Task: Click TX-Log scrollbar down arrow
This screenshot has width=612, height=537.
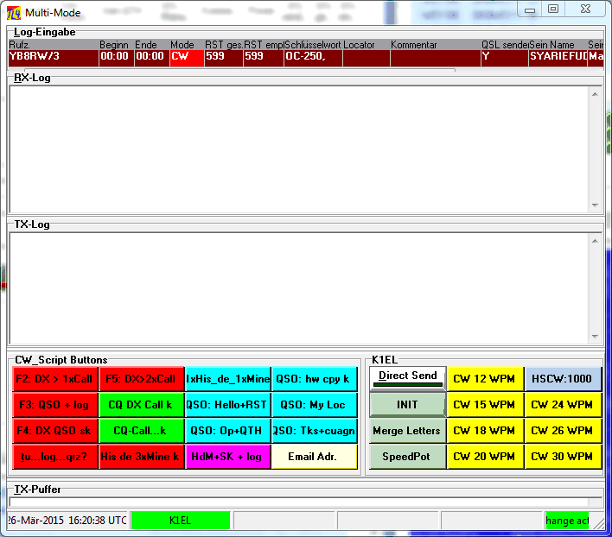Action: pyautogui.click(x=595, y=337)
